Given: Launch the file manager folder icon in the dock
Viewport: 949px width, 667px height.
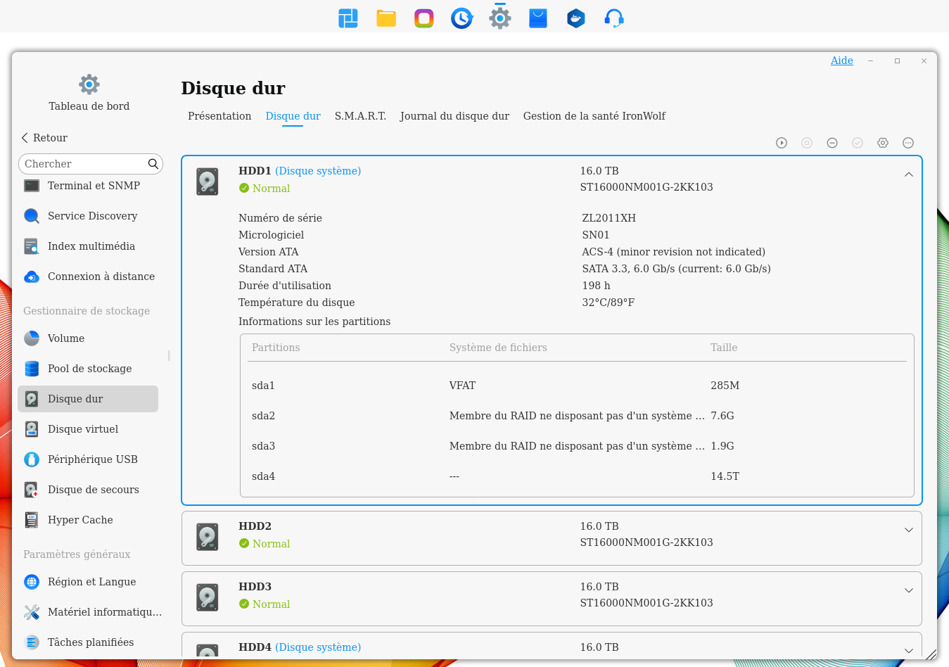Looking at the screenshot, I should 386,18.
